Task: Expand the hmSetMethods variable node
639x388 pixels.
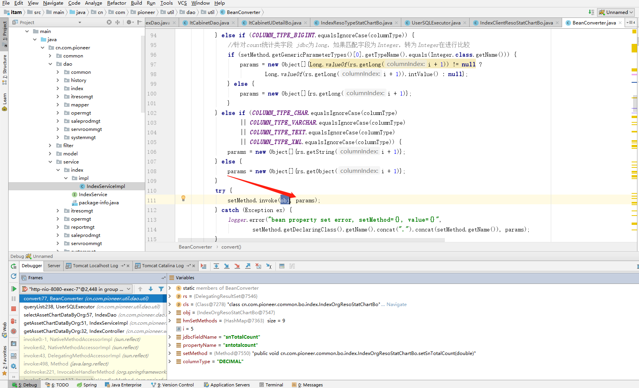Action: pos(170,321)
